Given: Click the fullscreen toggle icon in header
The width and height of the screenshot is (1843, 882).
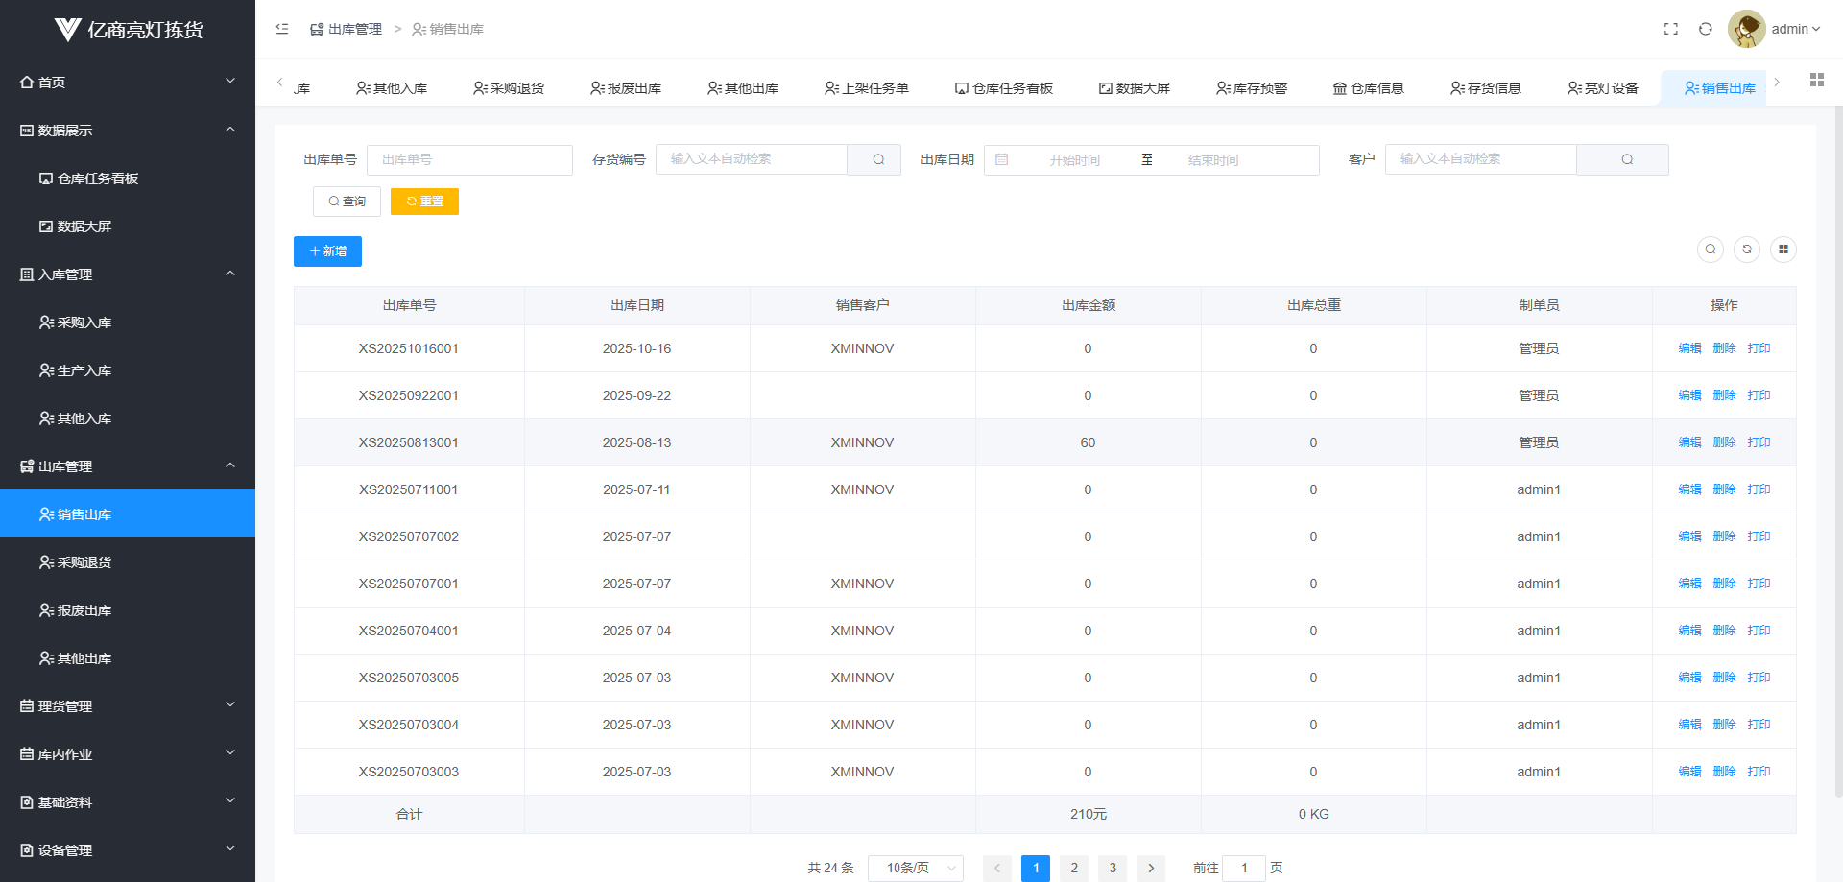Looking at the screenshot, I should click(1670, 29).
